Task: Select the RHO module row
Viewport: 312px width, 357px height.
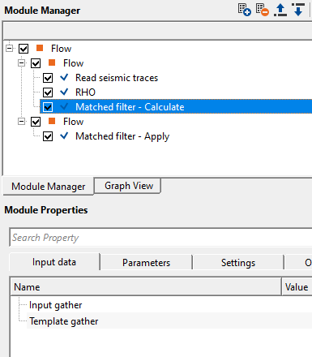Action: [85, 92]
